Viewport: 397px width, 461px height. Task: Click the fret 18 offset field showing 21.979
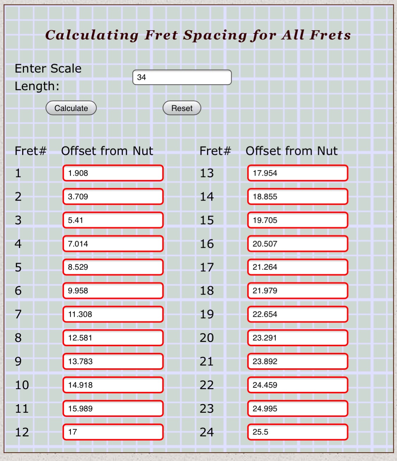pos(298,291)
